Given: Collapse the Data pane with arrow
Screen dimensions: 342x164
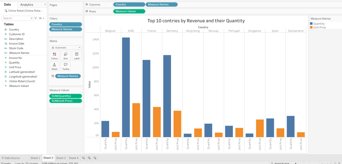Looking at the screenshot, I should pyautogui.click(x=45, y=5).
